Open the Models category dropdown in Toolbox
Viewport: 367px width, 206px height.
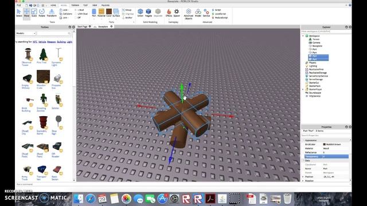point(25,33)
